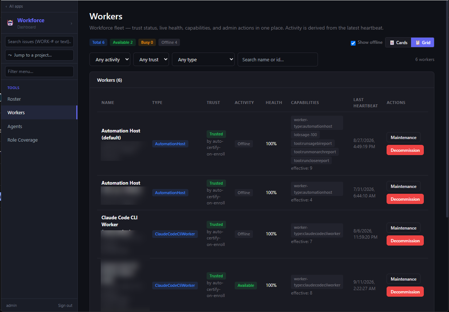The width and height of the screenshot is (449, 312).
Task: Click the green Available activity badge
Action: coord(246,285)
